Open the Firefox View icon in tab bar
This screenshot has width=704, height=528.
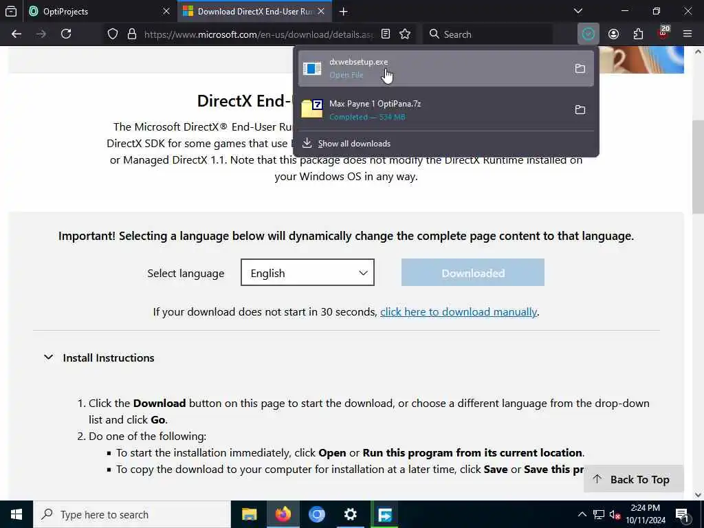tap(11, 12)
